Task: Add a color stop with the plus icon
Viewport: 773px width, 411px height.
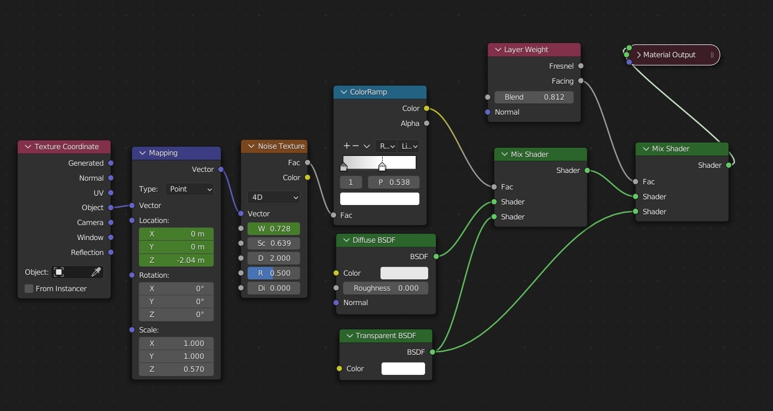Action: 347,146
